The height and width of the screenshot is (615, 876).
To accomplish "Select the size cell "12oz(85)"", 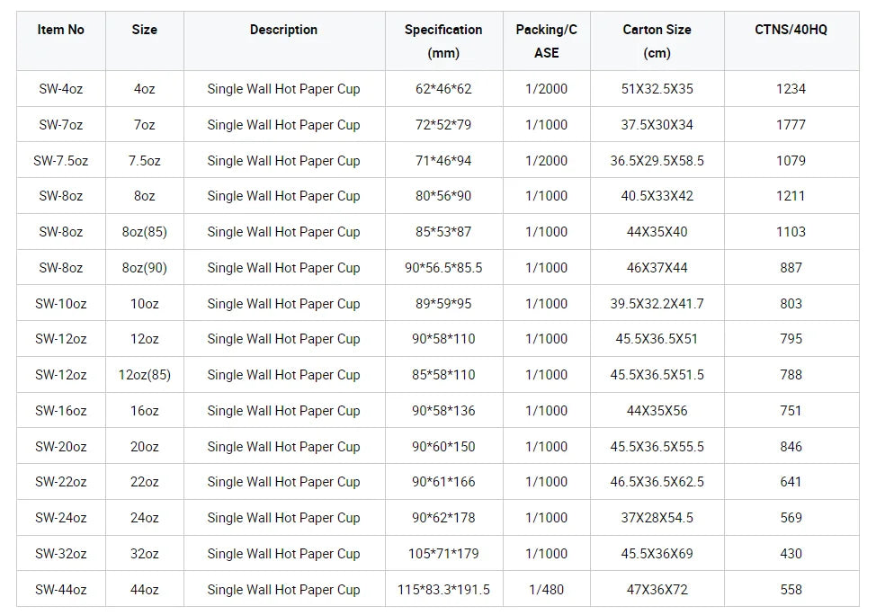I will click(145, 375).
